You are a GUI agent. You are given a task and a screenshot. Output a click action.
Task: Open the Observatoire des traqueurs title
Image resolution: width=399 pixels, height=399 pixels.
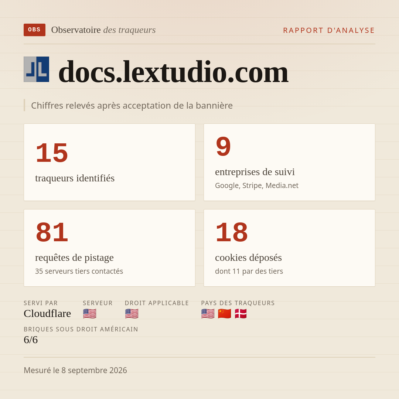pyautogui.click(x=103, y=30)
